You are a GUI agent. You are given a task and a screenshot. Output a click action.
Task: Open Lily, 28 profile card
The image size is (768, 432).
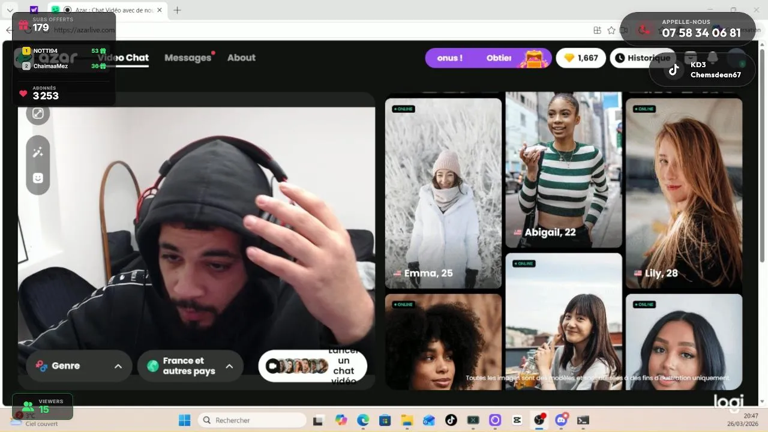684,193
